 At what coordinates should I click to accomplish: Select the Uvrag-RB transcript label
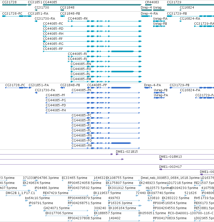coord(160,23)
